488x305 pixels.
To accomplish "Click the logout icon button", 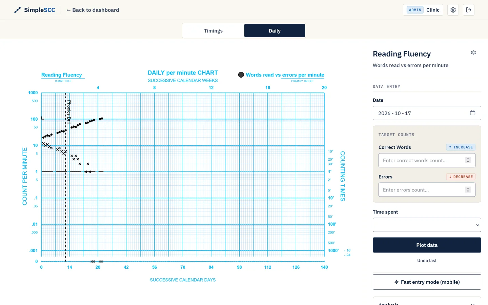I will click(469, 10).
